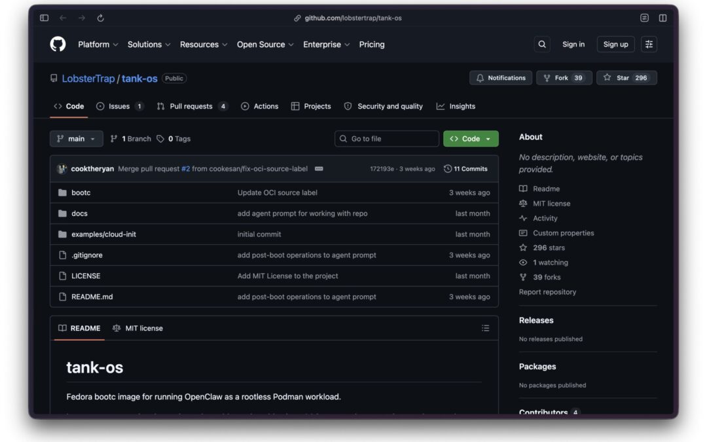This screenshot has height=442, width=707.
Task: Expand the Platform menu
Action: click(x=98, y=45)
